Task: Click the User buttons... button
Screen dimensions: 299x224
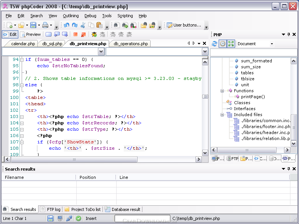Action: (x=184, y=25)
